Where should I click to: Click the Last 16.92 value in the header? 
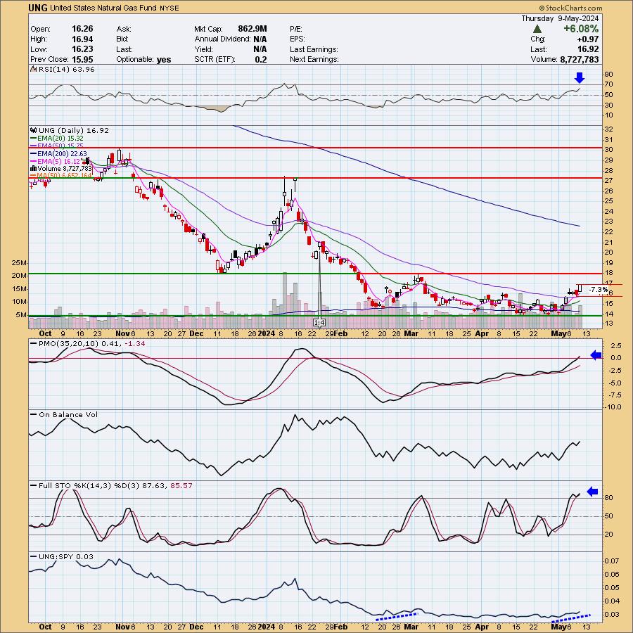pos(588,49)
